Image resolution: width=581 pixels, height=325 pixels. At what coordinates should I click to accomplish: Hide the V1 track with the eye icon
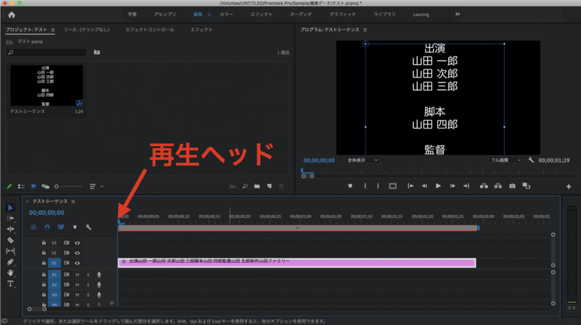pos(77,263)
